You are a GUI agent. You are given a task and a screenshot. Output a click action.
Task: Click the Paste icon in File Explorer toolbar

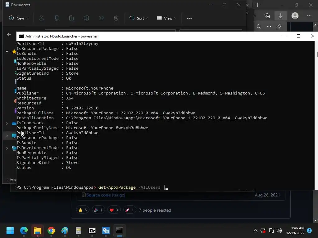click(x=71, y=18)
